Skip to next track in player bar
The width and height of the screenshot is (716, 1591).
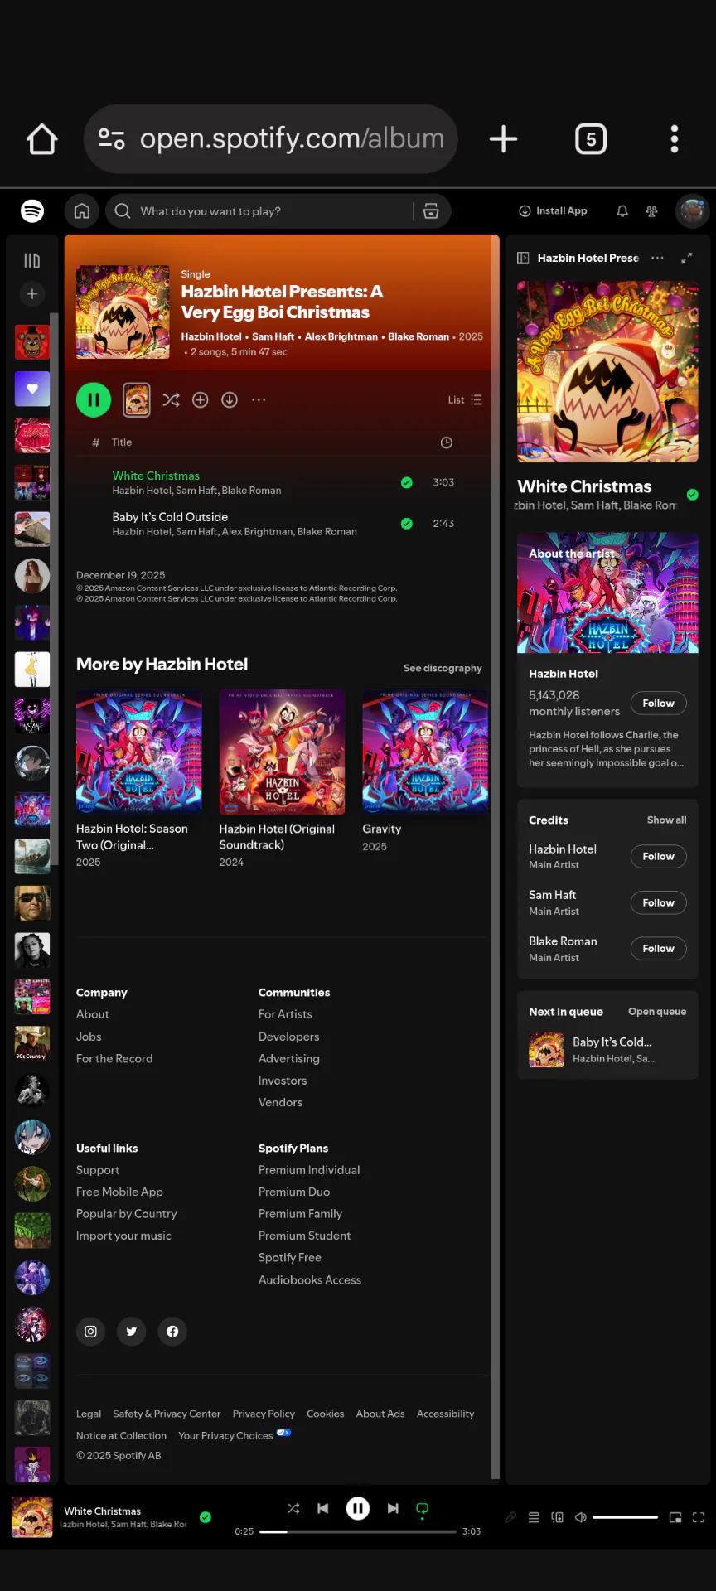(393, 1509)
